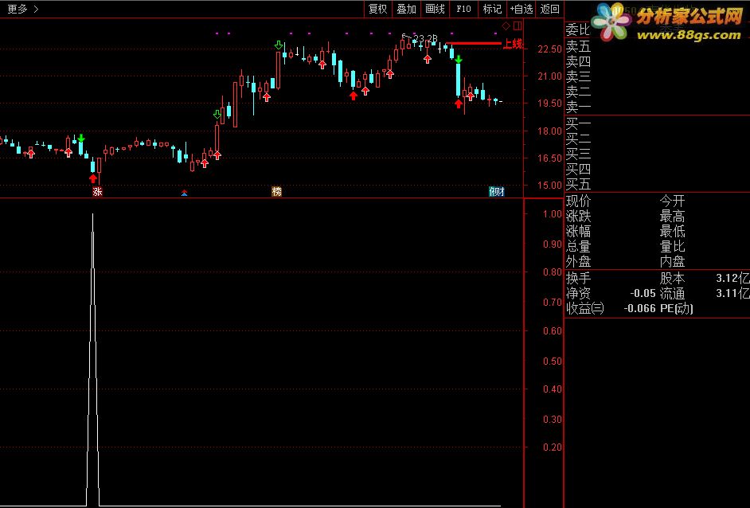Click the 换手 label
The width and height of the screenshot is (750, 508).
578,278
